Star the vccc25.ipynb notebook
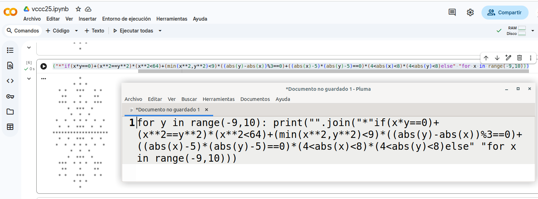The width and height of the screenshot is (538, 199). (78, 9)
